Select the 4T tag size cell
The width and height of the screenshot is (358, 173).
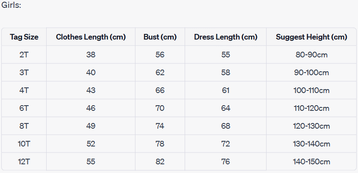[x=24, y=90]
